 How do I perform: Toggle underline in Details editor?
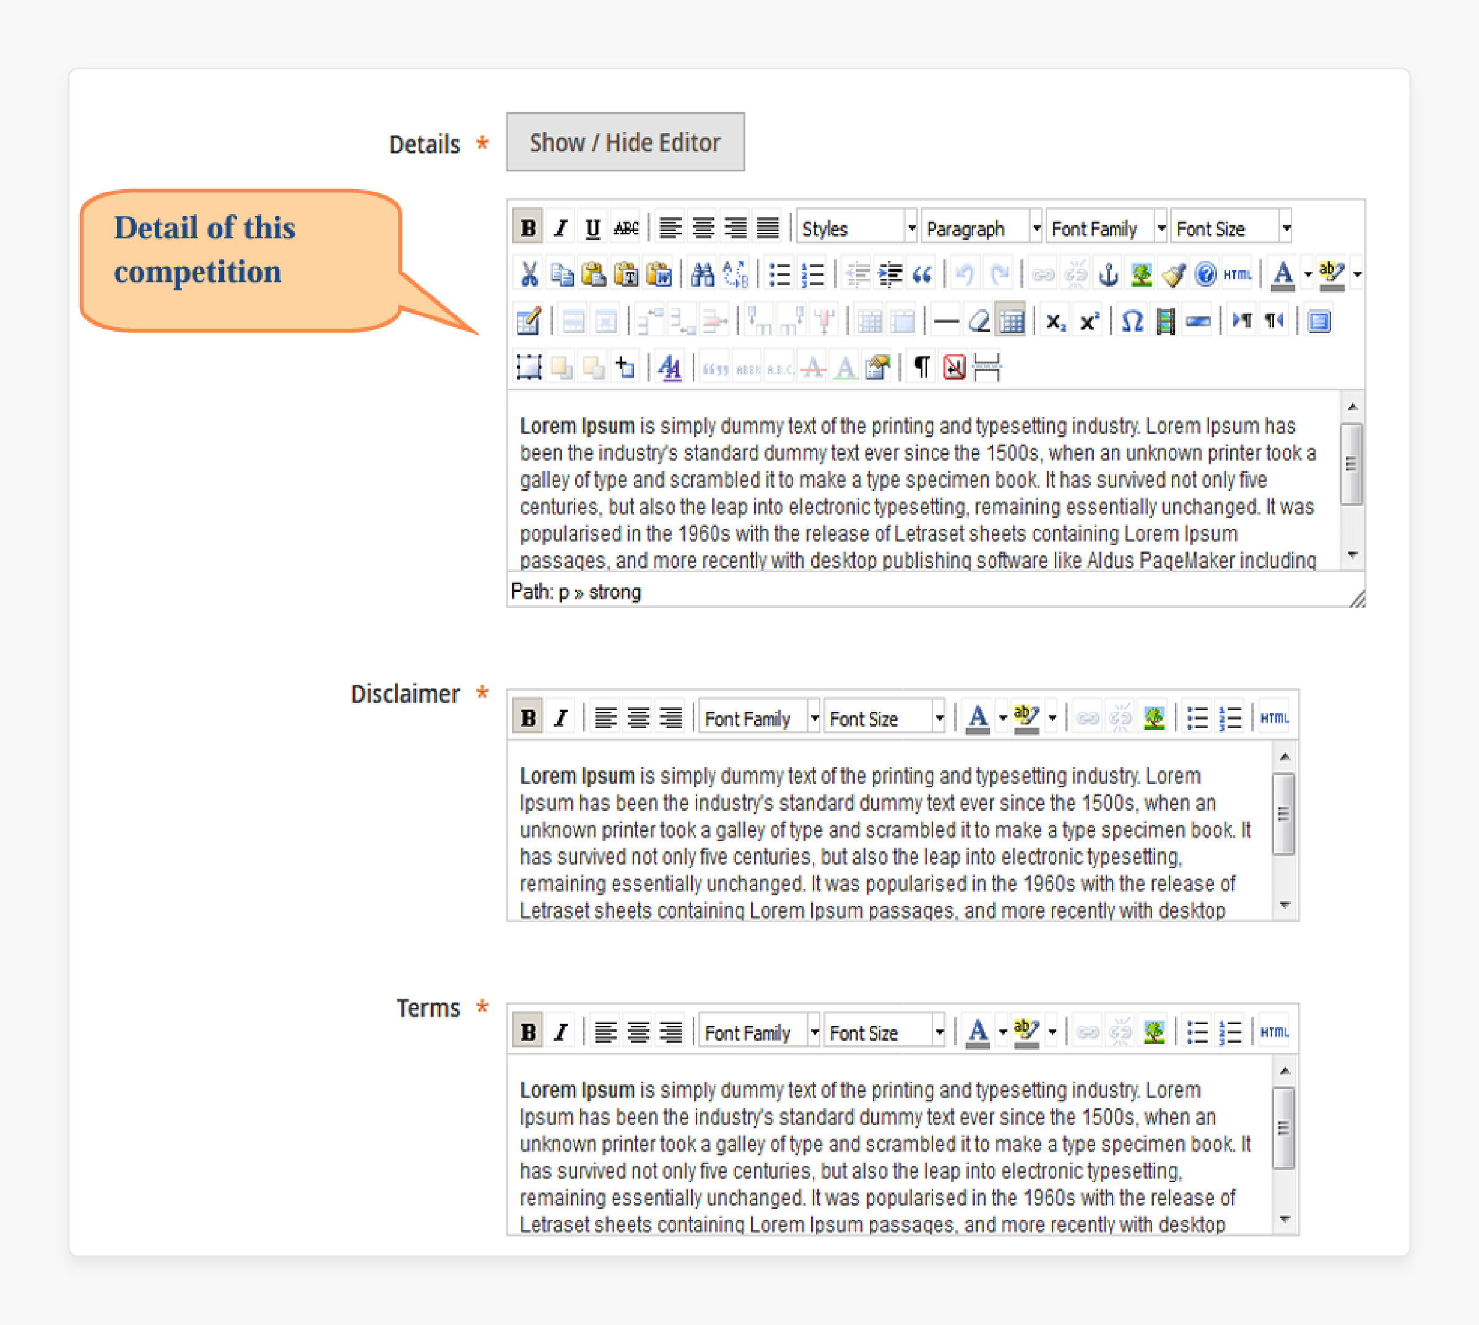coord(592,228)
